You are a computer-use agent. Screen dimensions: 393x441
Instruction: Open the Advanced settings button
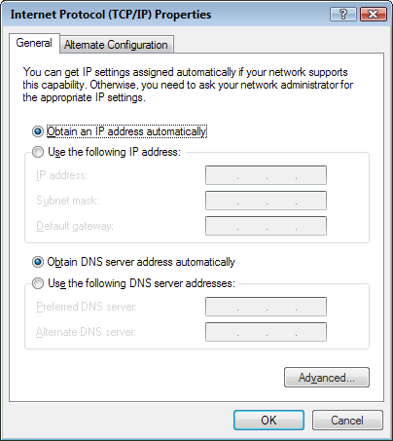327,378
